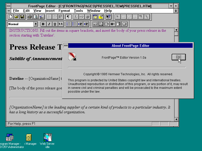The height and width of the screenshot is (151, 202).
Task: Toggle Bold formatting
Action: point(43,24)
